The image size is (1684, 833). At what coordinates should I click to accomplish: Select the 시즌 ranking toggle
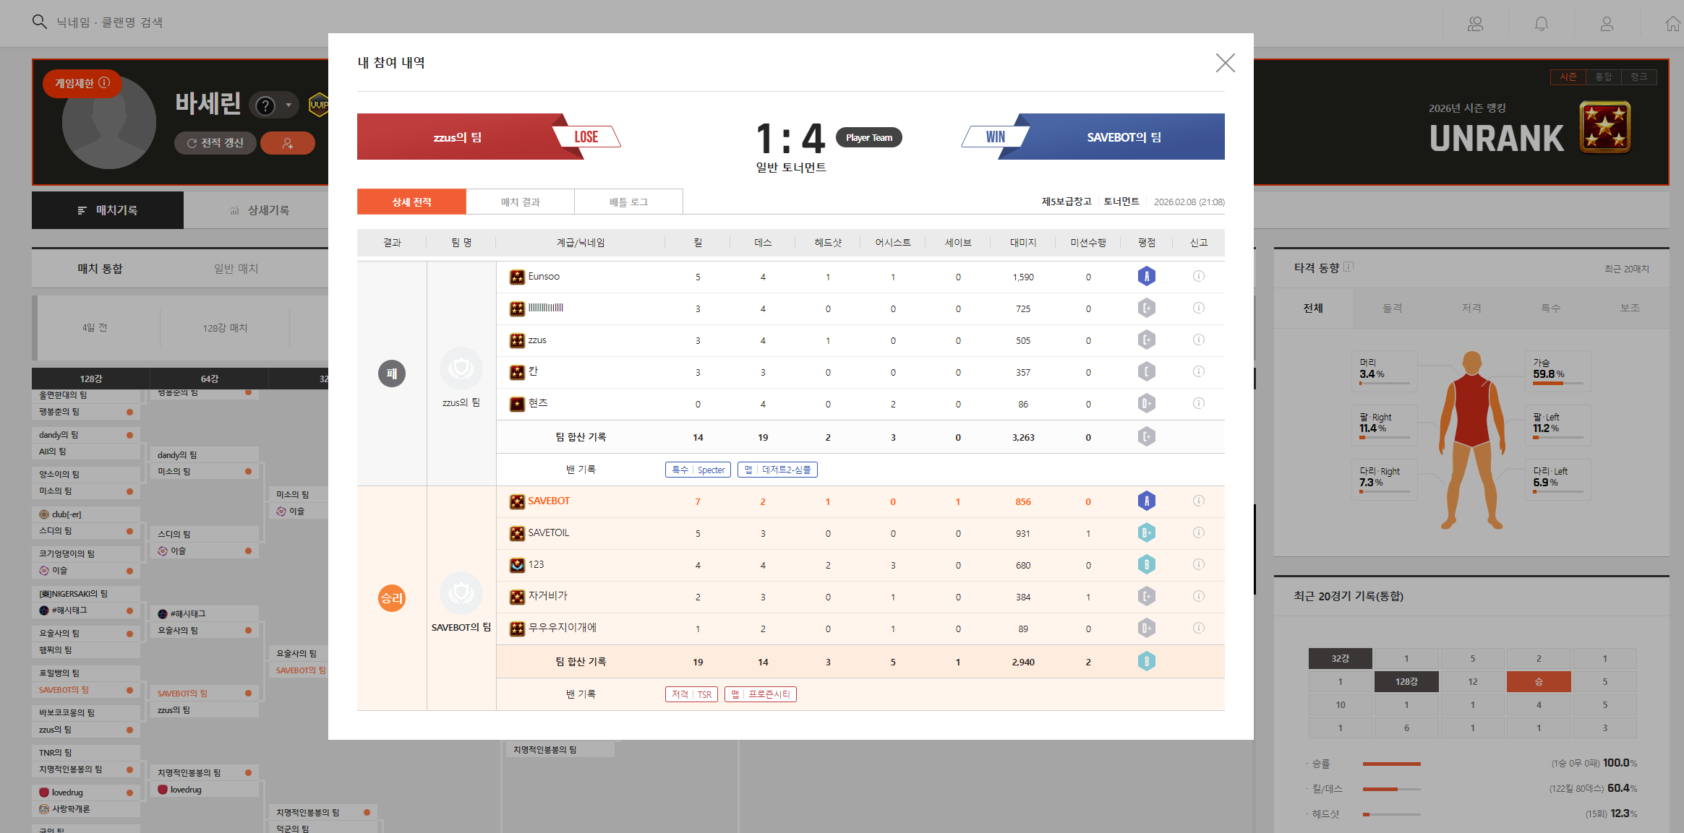coord(1568,77)
